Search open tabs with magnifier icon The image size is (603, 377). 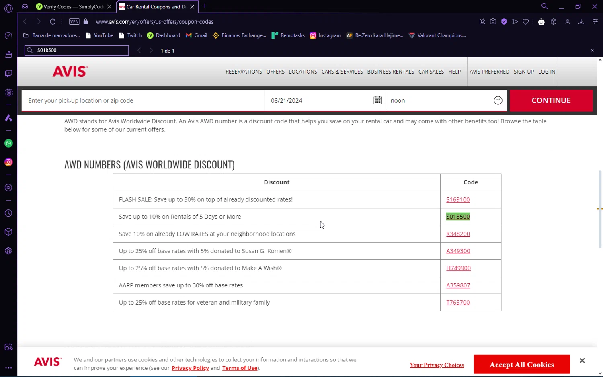point(544,6)
